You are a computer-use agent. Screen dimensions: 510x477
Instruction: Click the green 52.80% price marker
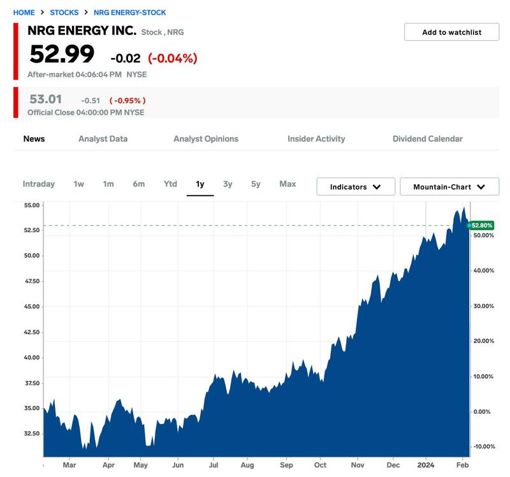(x=481, y=225)
